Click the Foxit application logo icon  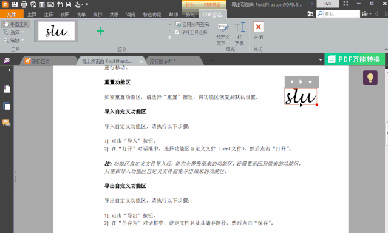pos(5,4)
